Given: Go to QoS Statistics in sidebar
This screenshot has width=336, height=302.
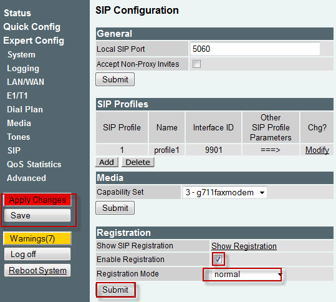Looking at the screenshot, I should 34,164.
